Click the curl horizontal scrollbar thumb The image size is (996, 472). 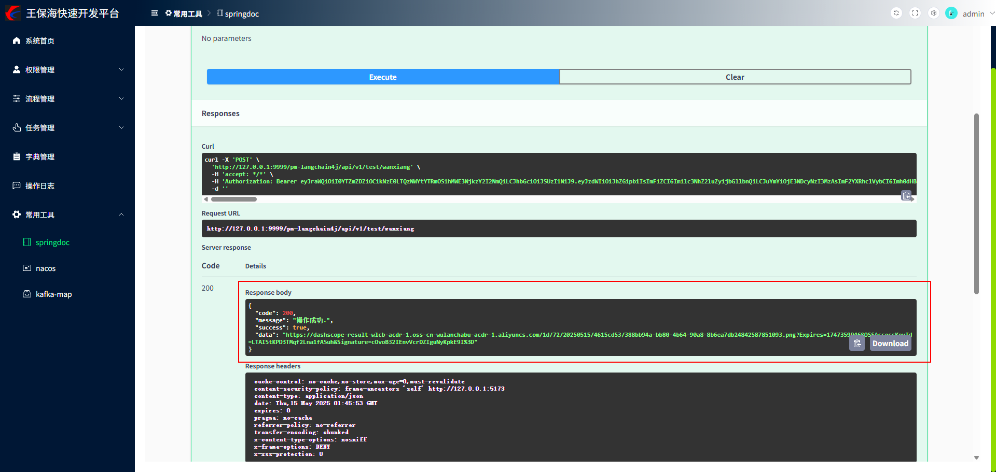tap(233, 199)
